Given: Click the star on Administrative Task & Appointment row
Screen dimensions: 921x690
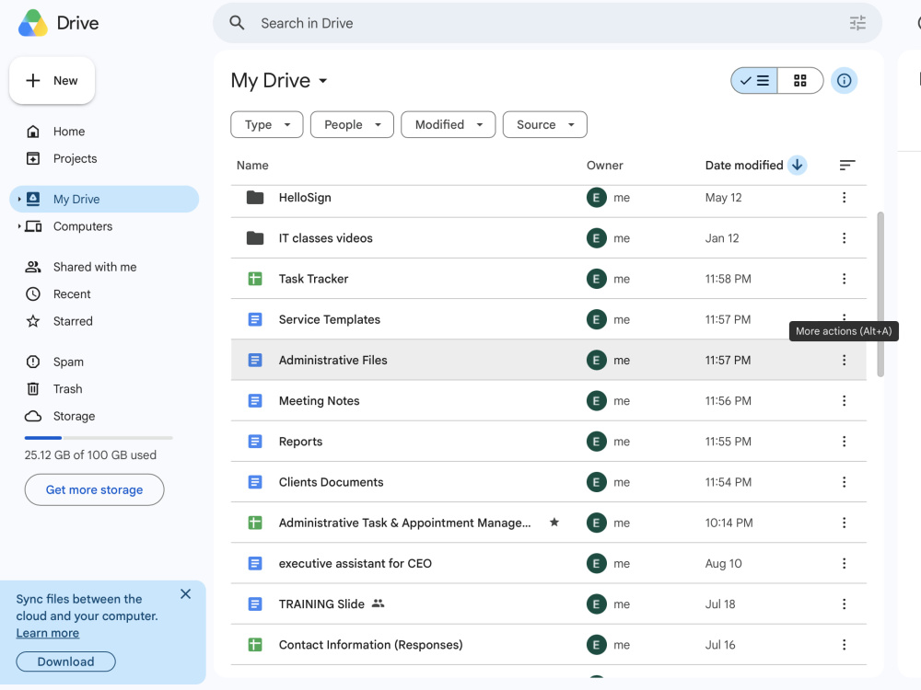Looking at the screenshot, I should tap(554, 523).
